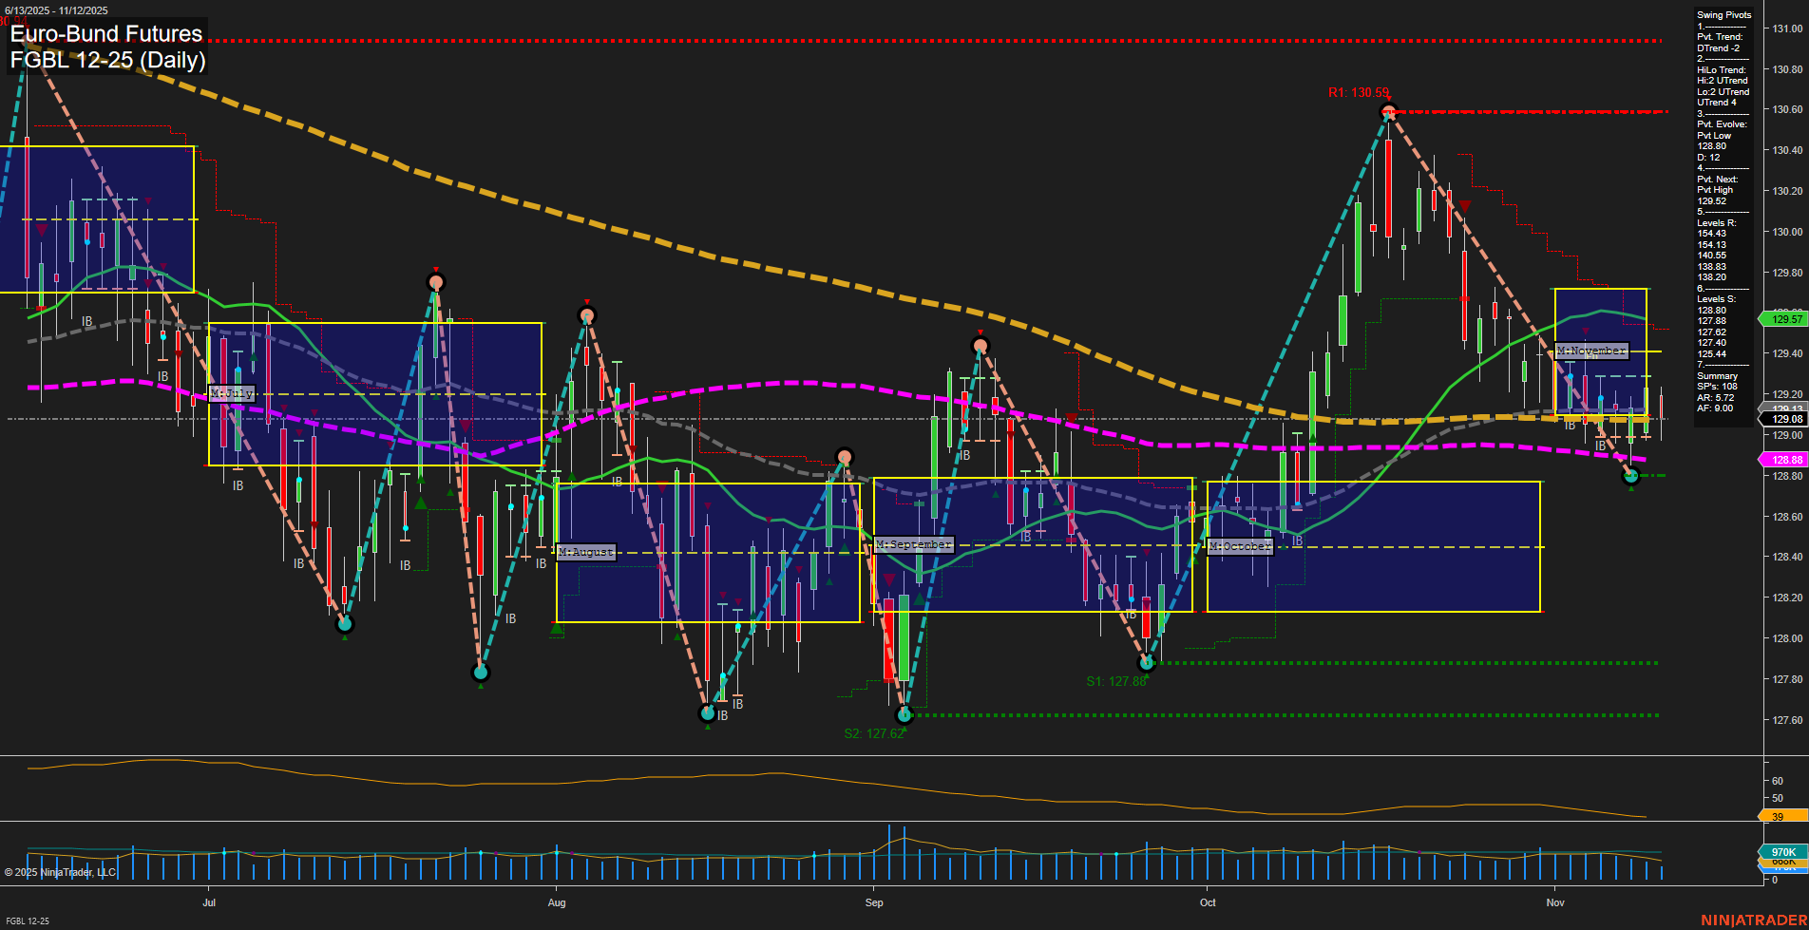Toggle the M:November range box label
The height and width of the screenshot is (930, 1809).
pos(1591,351)
